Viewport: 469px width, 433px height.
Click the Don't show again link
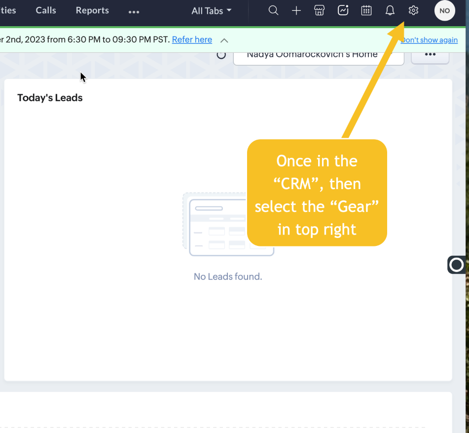point(430,40)
